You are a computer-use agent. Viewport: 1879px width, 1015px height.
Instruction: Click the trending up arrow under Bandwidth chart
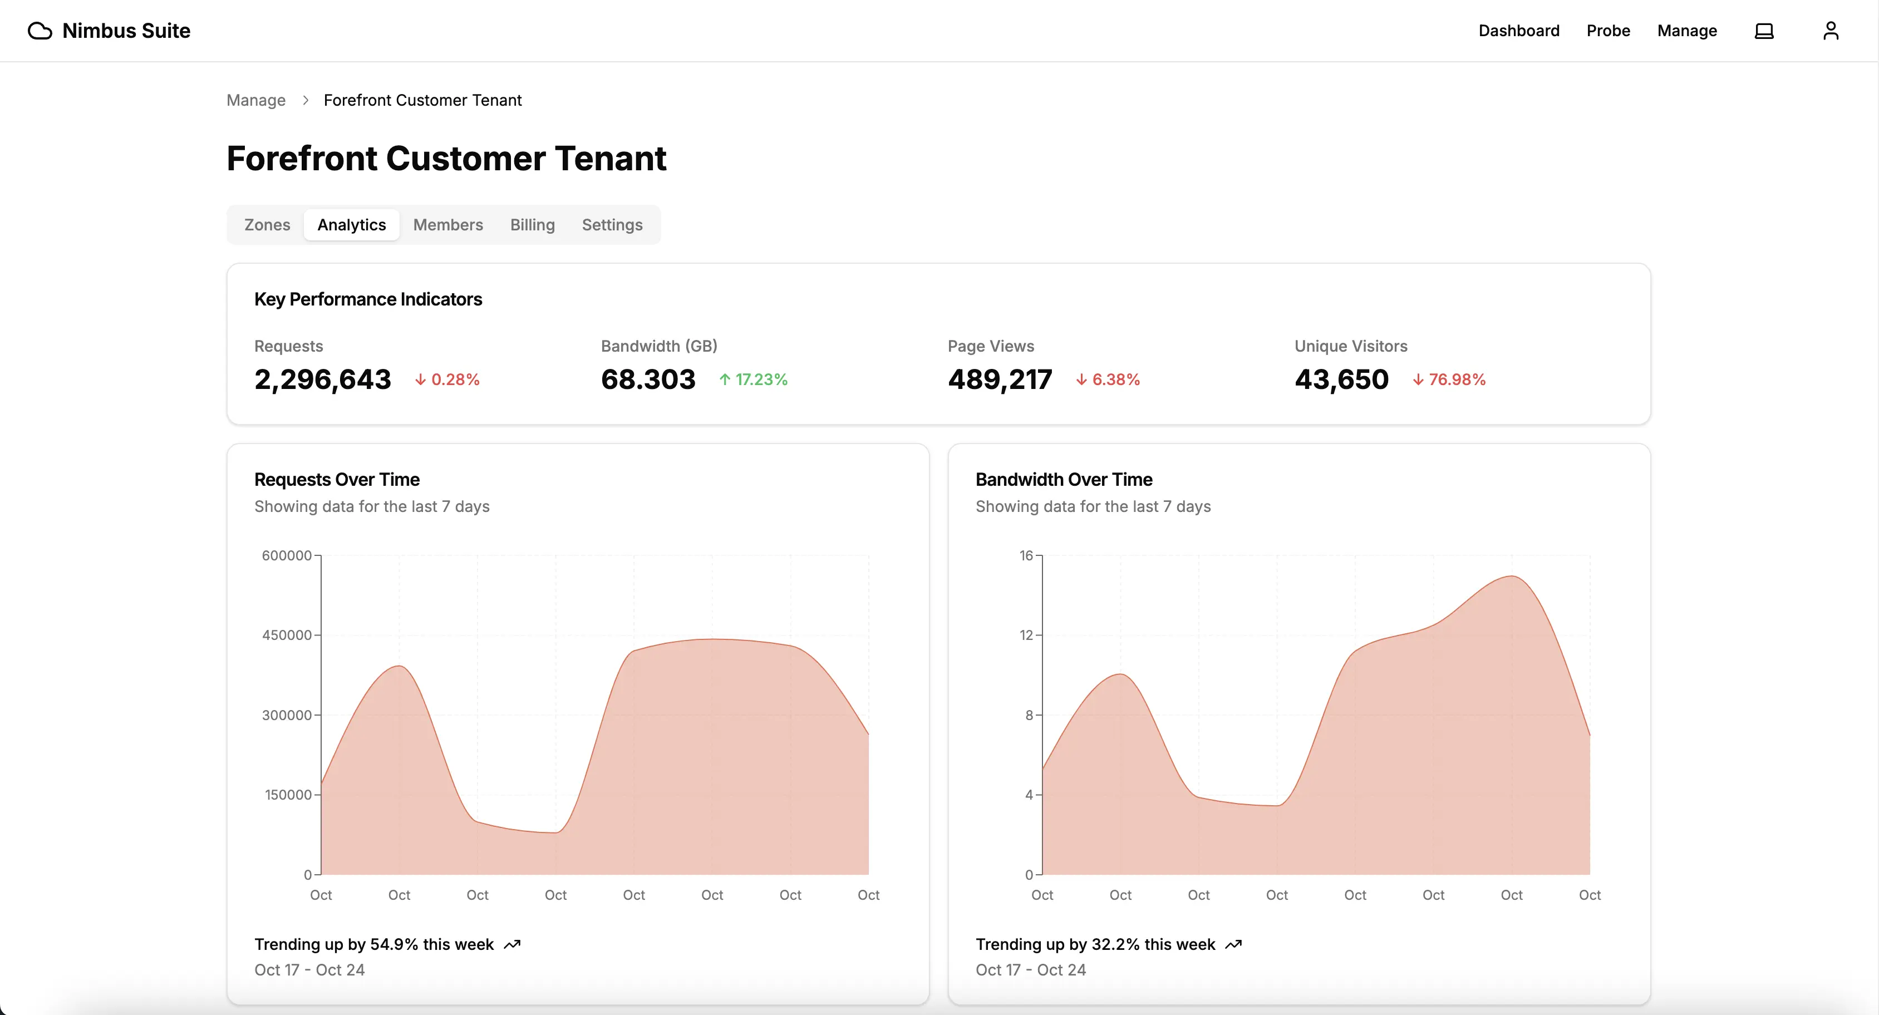(1233, 944)
